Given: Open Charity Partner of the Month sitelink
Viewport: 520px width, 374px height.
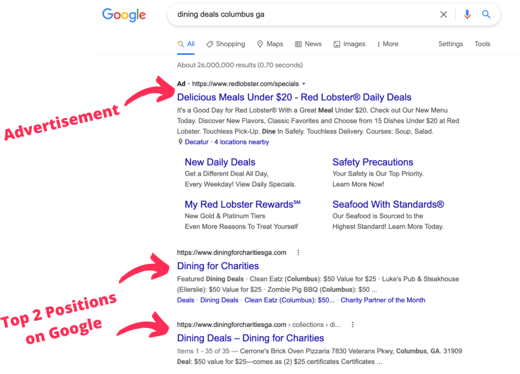Looking at the screenshot, I should (383, 300).
